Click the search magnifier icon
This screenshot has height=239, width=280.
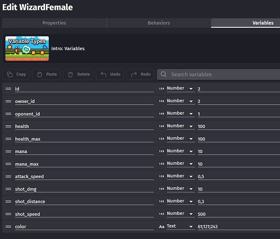[163, 74]
